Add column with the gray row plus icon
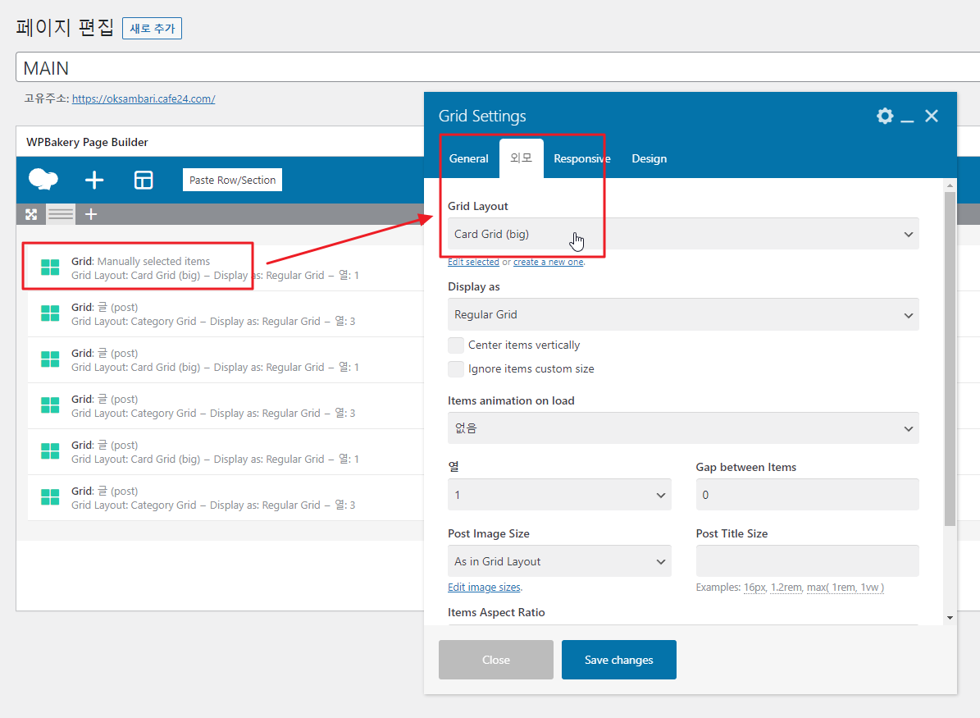 [x=91, y=214]
